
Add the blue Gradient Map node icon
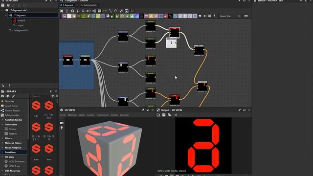pyautogui.click(x=137, y=16)
